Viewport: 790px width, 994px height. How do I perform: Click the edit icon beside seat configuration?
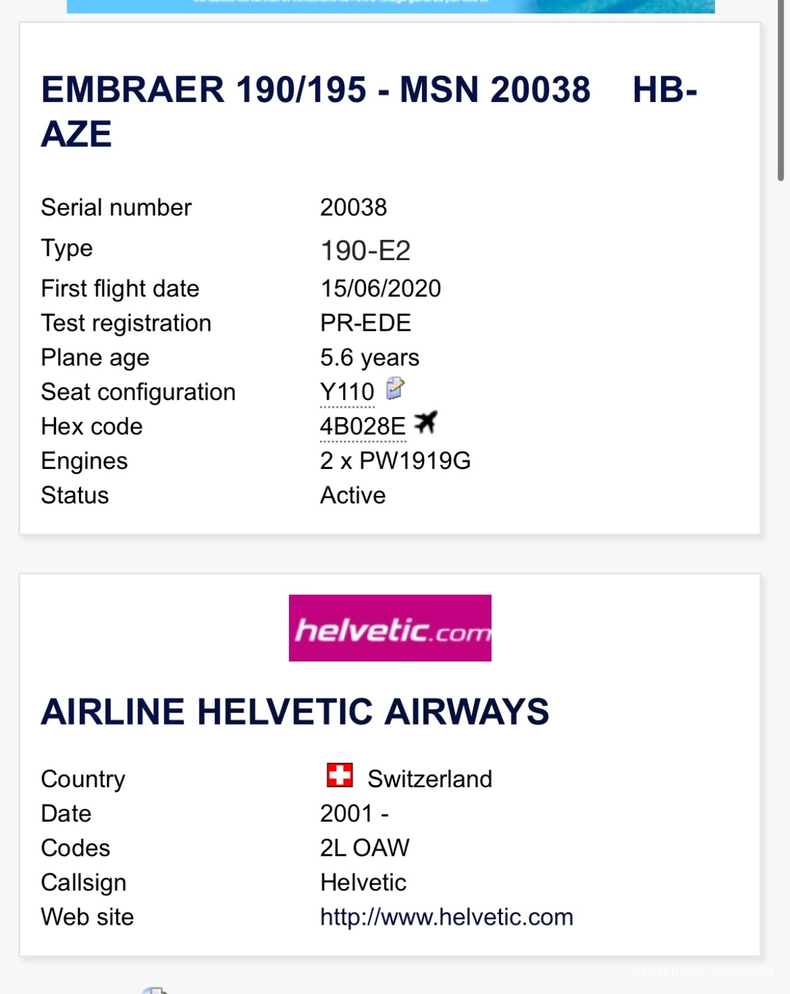[x=395, y=389]
